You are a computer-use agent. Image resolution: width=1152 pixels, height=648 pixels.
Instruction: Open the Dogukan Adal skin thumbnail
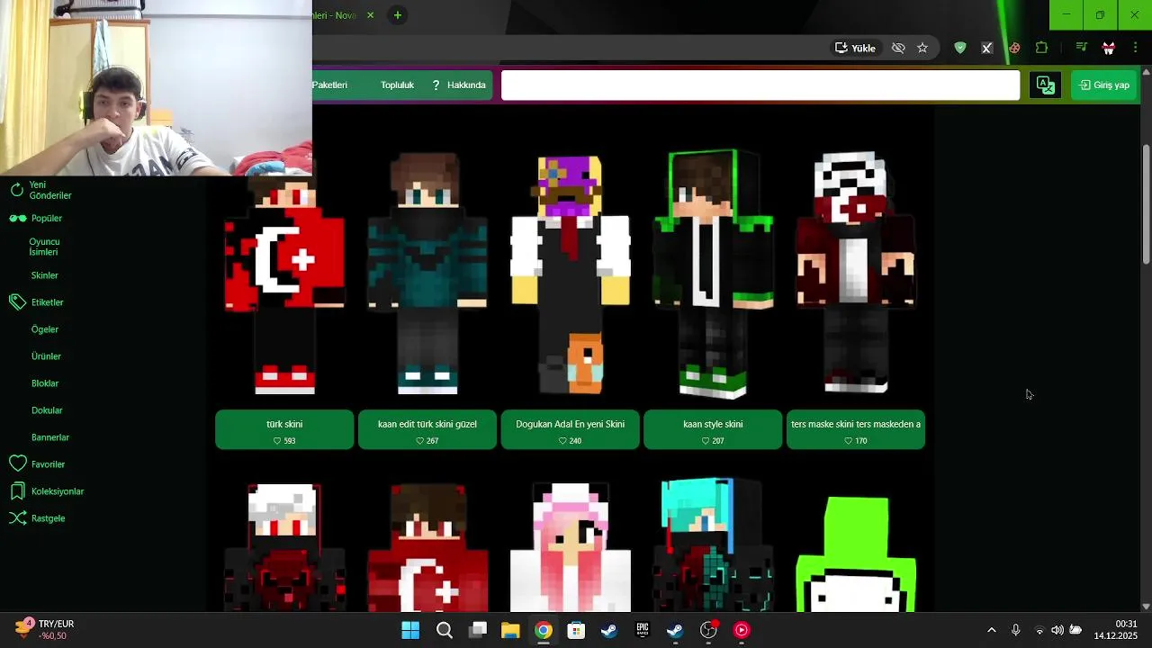pyautogui.click(x=571, y=274)
